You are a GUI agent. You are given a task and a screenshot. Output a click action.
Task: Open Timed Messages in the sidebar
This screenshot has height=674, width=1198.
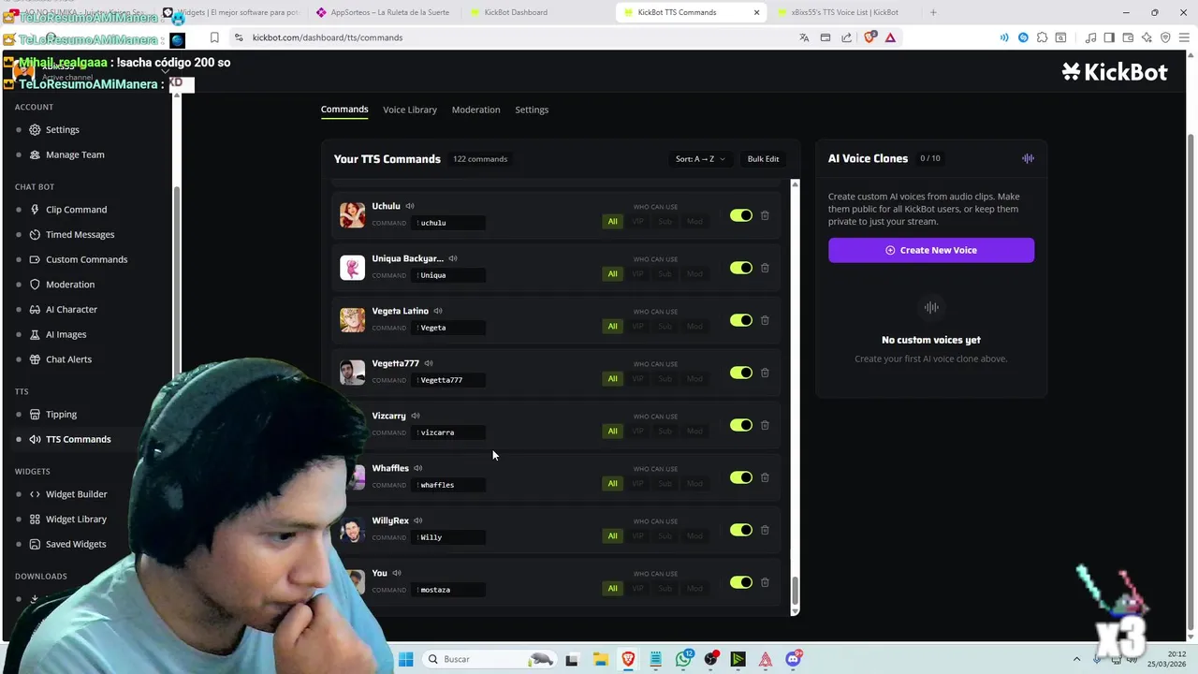pyautogui.click(x=80, y=235)
